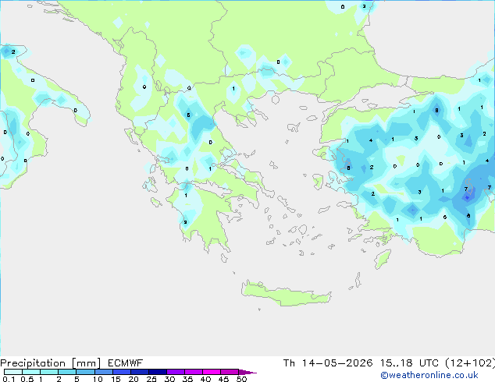
Task: Click the 20–25 mm legend color swatch
Action: pyautogui.click(x=140, y=372)
